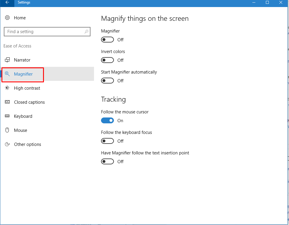The image size is (289, 225).
Task: Click the search magnifying glass icon
Action: (x=86, y=32)
